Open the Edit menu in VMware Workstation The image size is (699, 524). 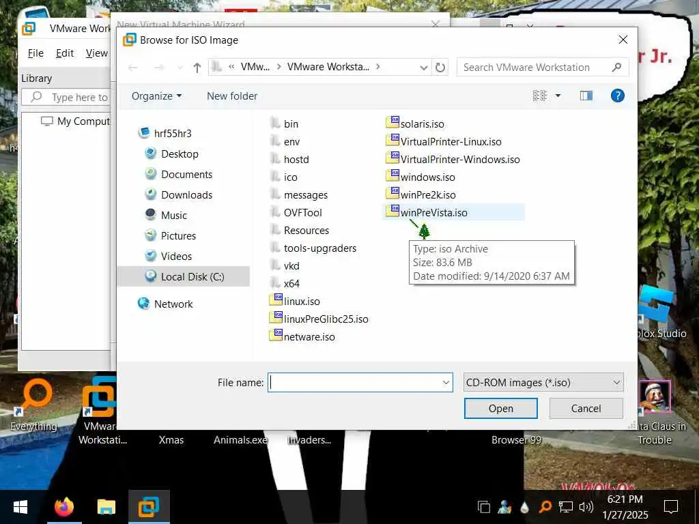click(x=65, y=53)
